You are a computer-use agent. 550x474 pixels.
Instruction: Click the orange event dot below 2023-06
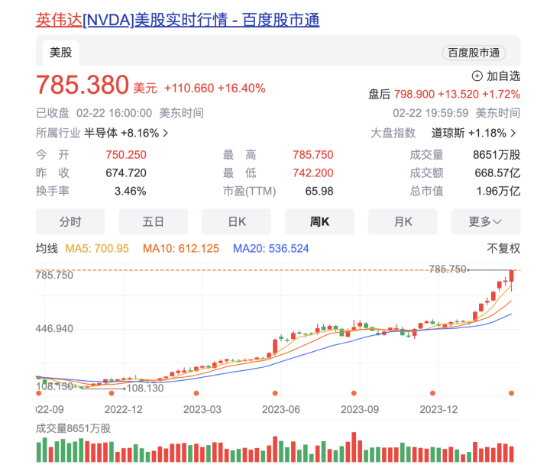click(275, 393)
